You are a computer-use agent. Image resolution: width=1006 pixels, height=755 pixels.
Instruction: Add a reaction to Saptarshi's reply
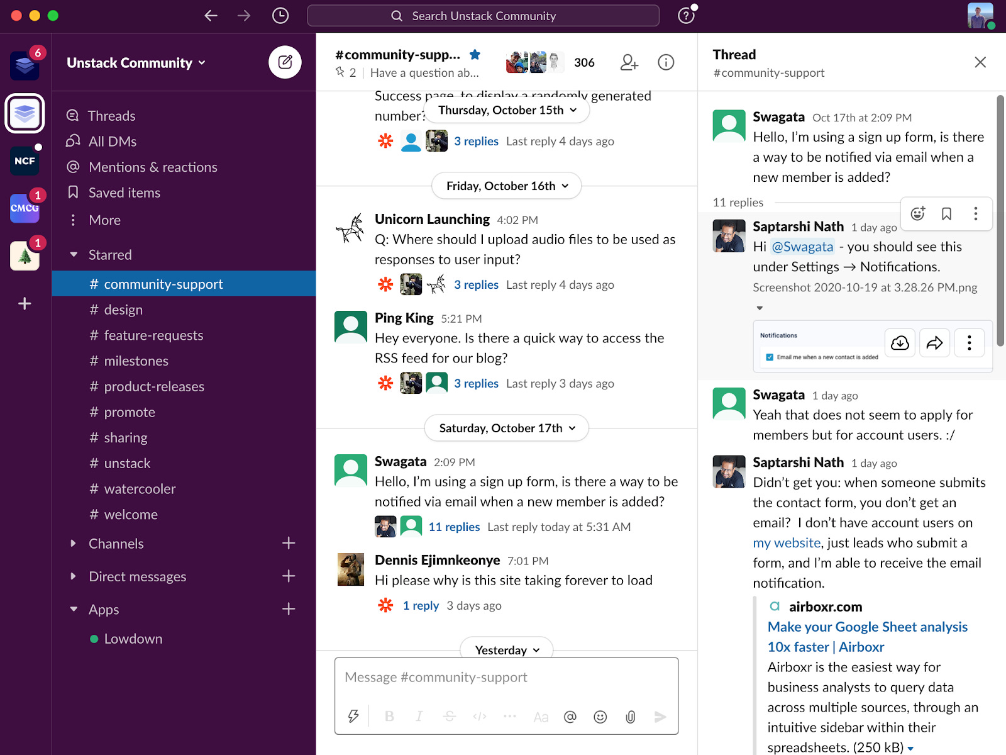[917, 214]
